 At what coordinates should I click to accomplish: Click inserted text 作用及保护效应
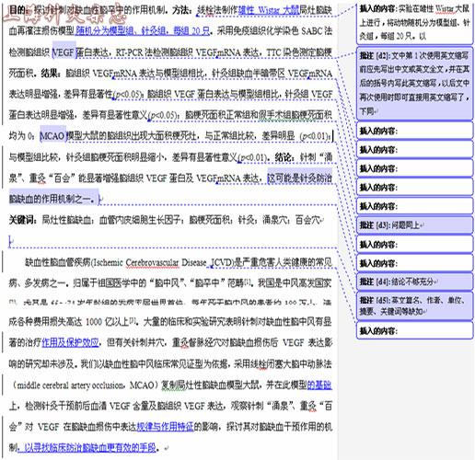coord(70,342)
